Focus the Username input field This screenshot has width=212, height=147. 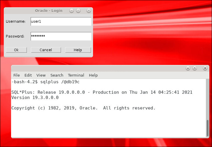click(x=61, y=21)
